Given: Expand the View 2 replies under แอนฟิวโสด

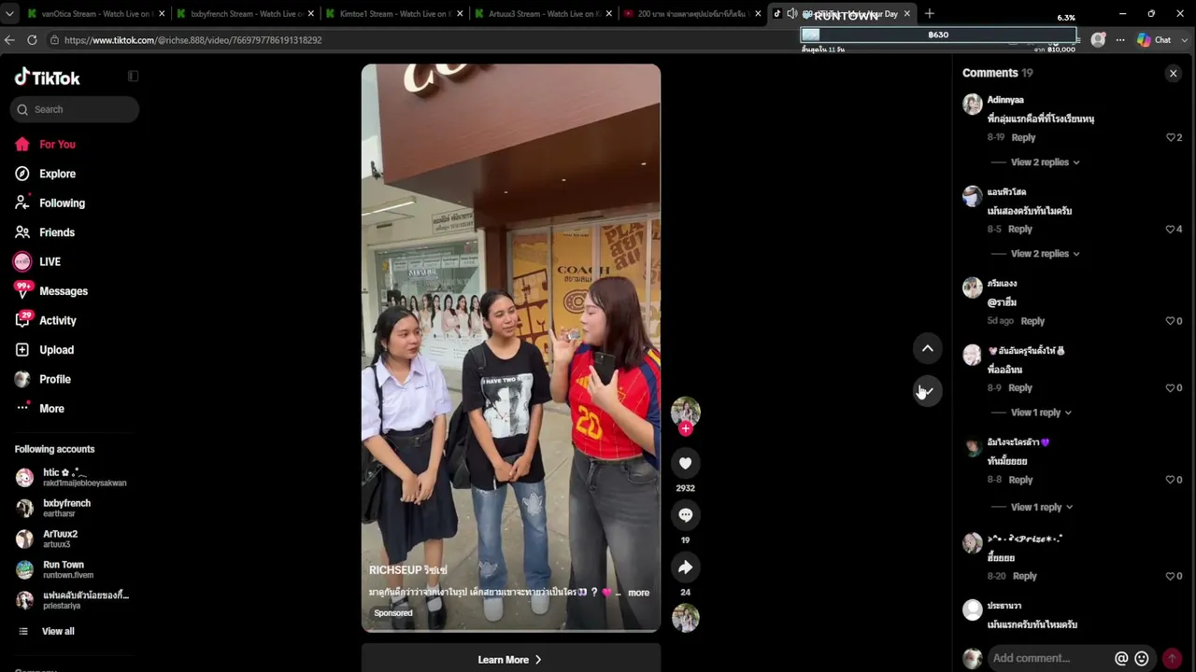Looking at the screenshot, I should (x=1045, y=254).
